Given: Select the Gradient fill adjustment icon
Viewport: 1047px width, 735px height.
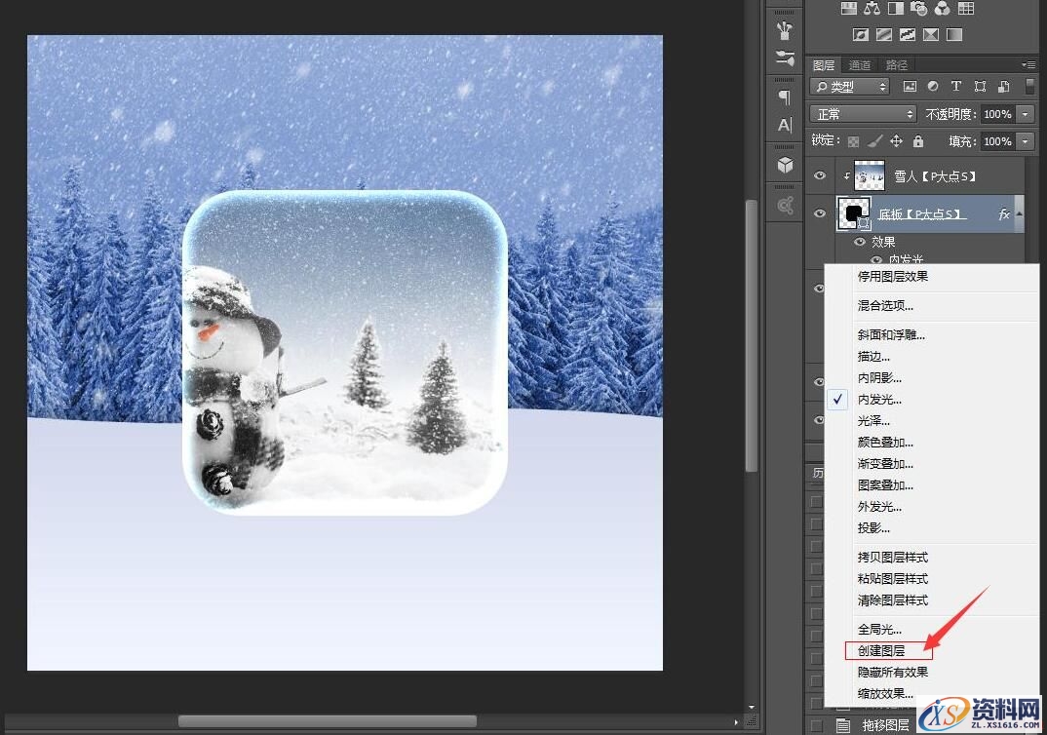Looking at the screenshot, I should [x=953, y=33].
